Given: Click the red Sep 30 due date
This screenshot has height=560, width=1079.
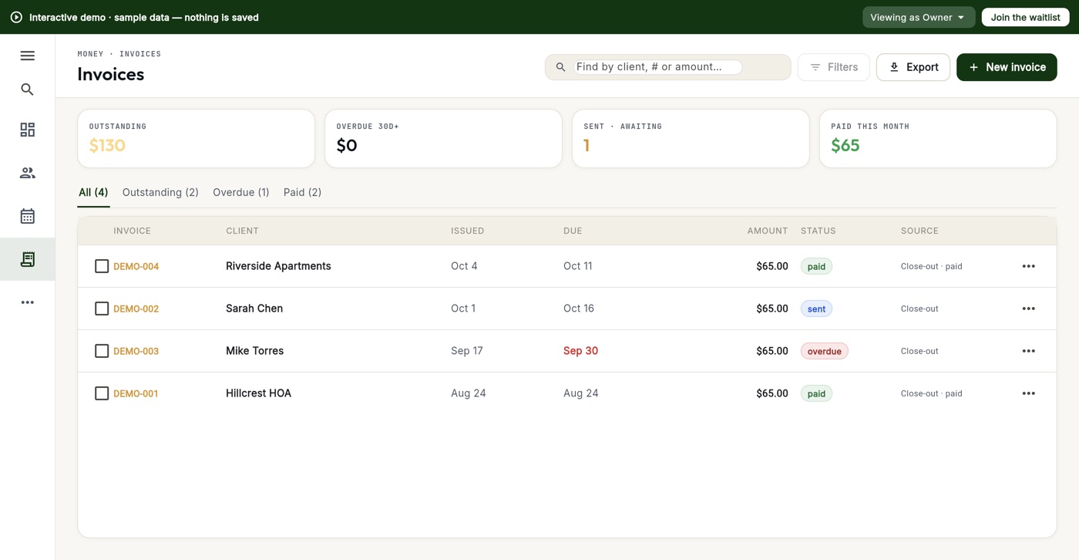Looking at the screenshot, I should (580, 351).
